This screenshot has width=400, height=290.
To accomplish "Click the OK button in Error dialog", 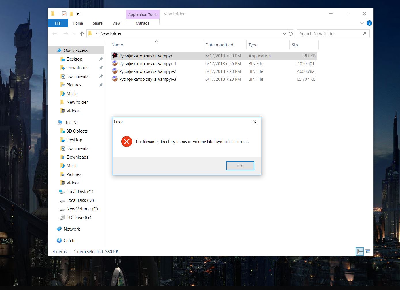I will (240, 166).
